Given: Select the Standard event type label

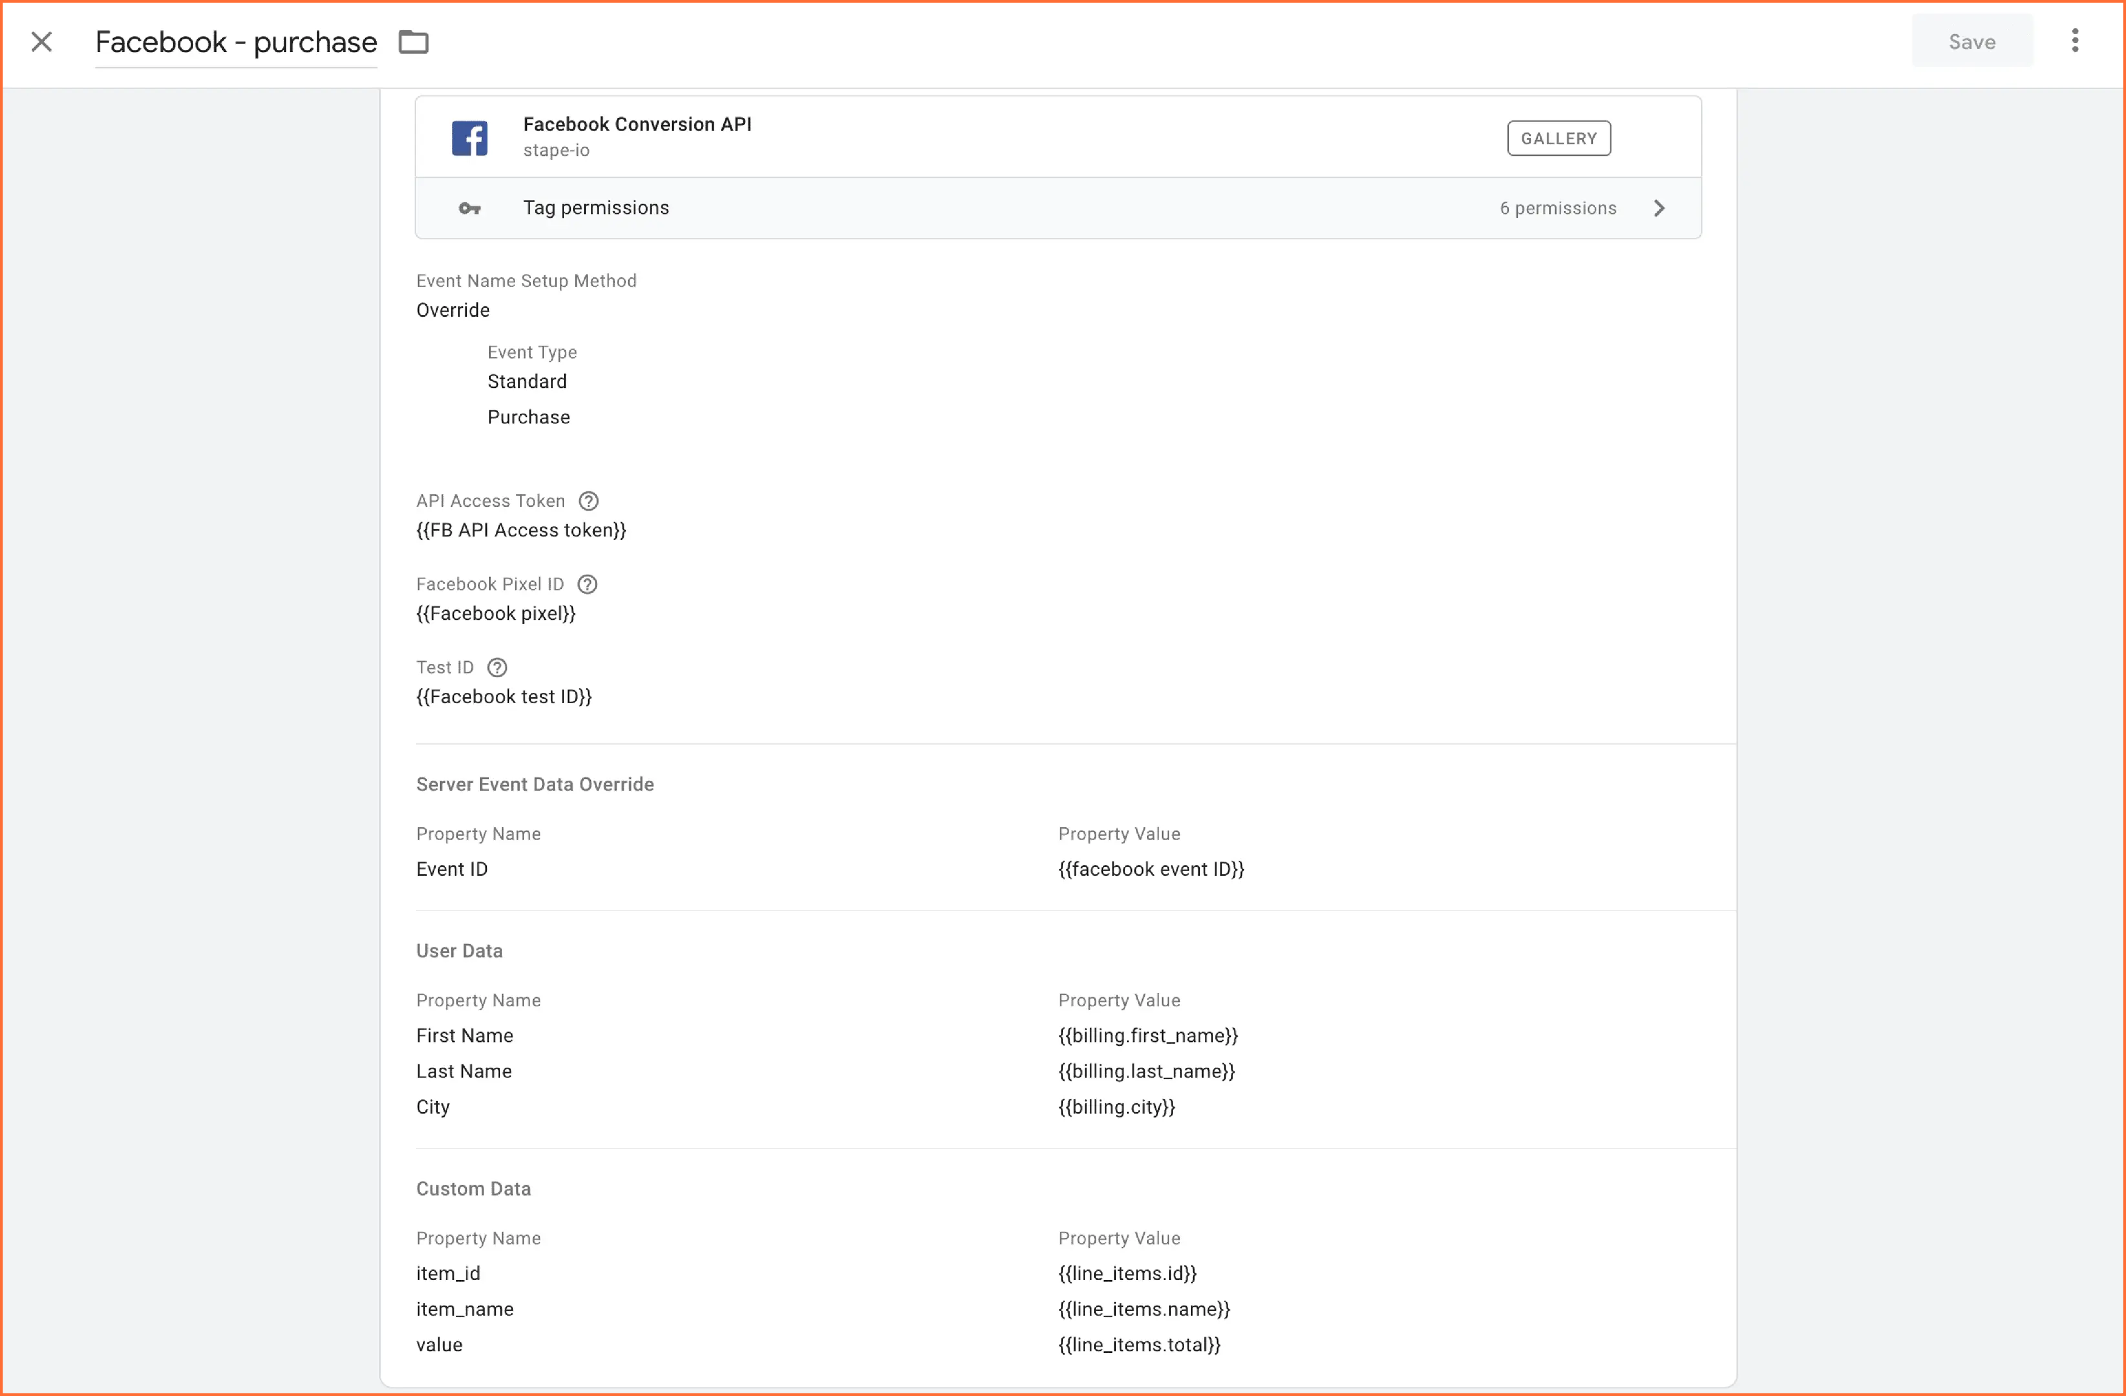Looking at the screenshot, I should pyautogui.click(x=526, y=382).
